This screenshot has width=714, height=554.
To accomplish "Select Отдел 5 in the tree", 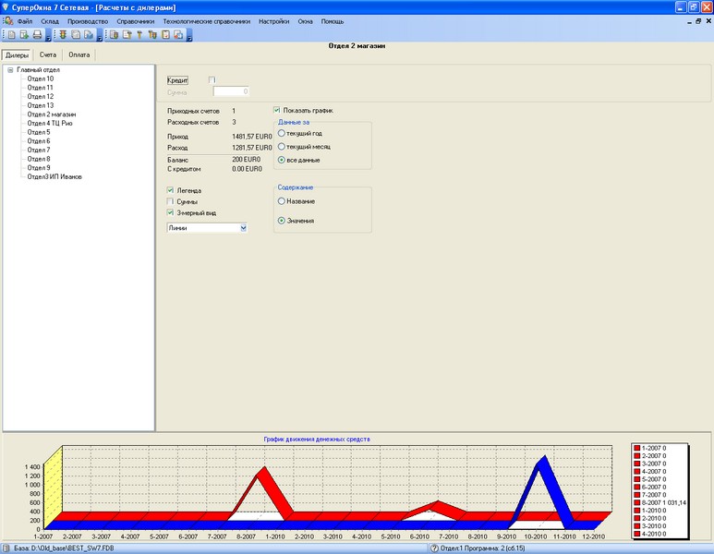I will [39, 132].
